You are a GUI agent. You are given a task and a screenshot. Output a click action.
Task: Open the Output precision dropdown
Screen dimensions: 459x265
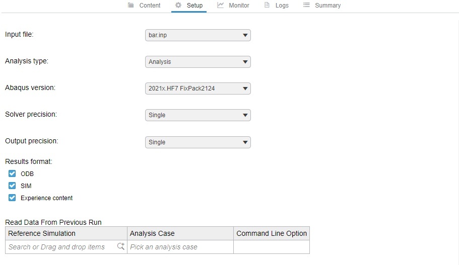coord(198,142)
